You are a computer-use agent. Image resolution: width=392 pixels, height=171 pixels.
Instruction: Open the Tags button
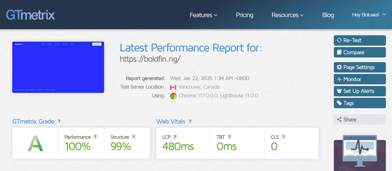click(x=360, y=103)
